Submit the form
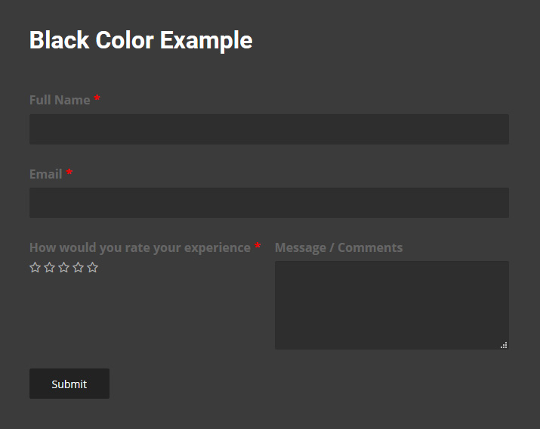This screenshot has width=540, height=429. point(69,384)
